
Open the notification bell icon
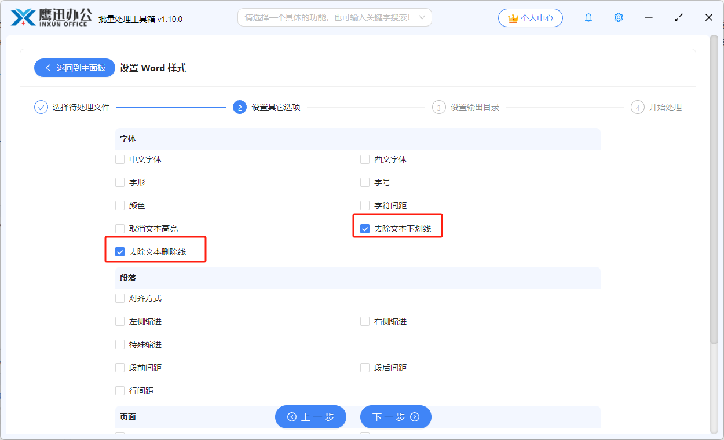tap(588, 17)
